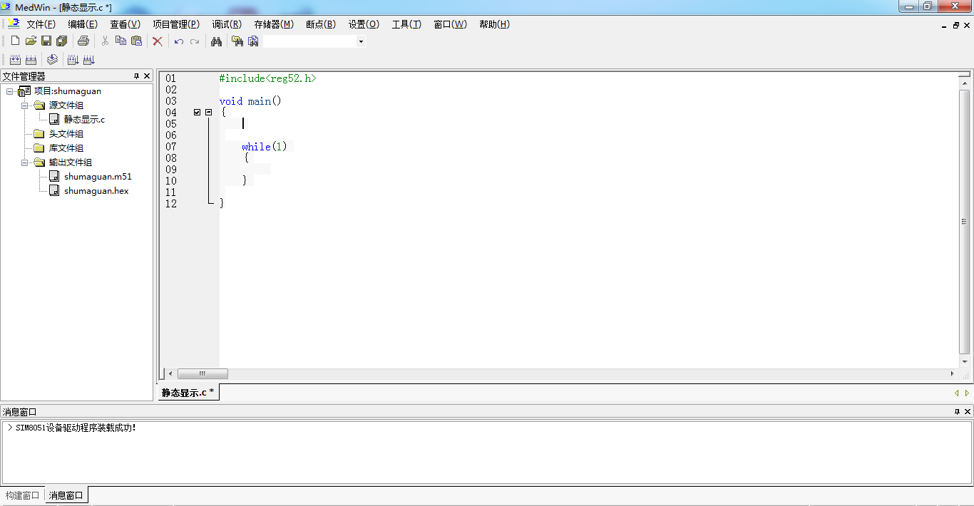This screenshot has height=506, width=974.
Task: Toggle the checkbox beside line 04
Action: coord(198,113)
